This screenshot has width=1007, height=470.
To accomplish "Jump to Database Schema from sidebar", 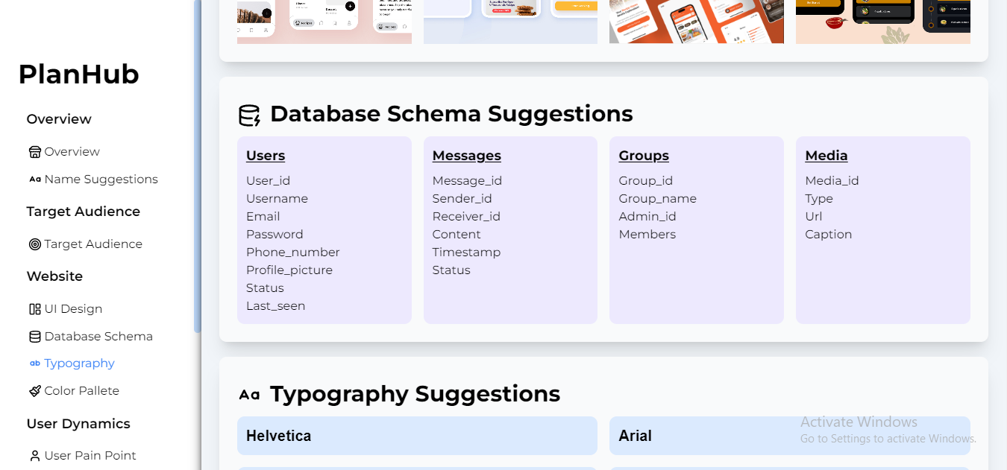I will (x=98, y=337).
